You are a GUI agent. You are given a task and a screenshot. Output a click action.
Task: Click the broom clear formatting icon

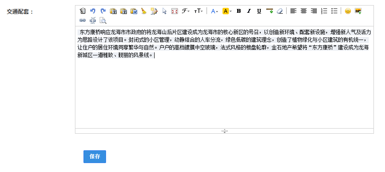(144, 11)
